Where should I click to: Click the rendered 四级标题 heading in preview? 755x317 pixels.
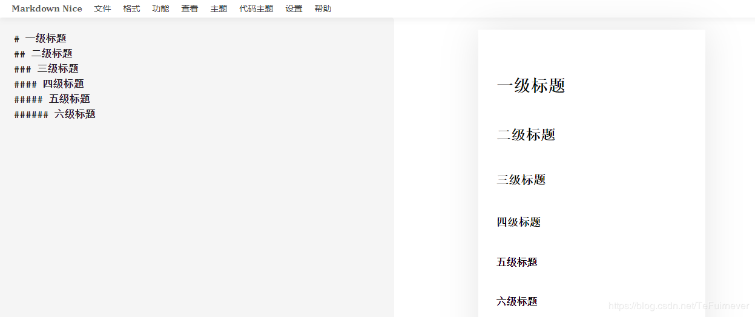(x=519, y=222)
